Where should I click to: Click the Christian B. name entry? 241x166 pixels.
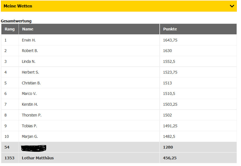click(31, 83)
